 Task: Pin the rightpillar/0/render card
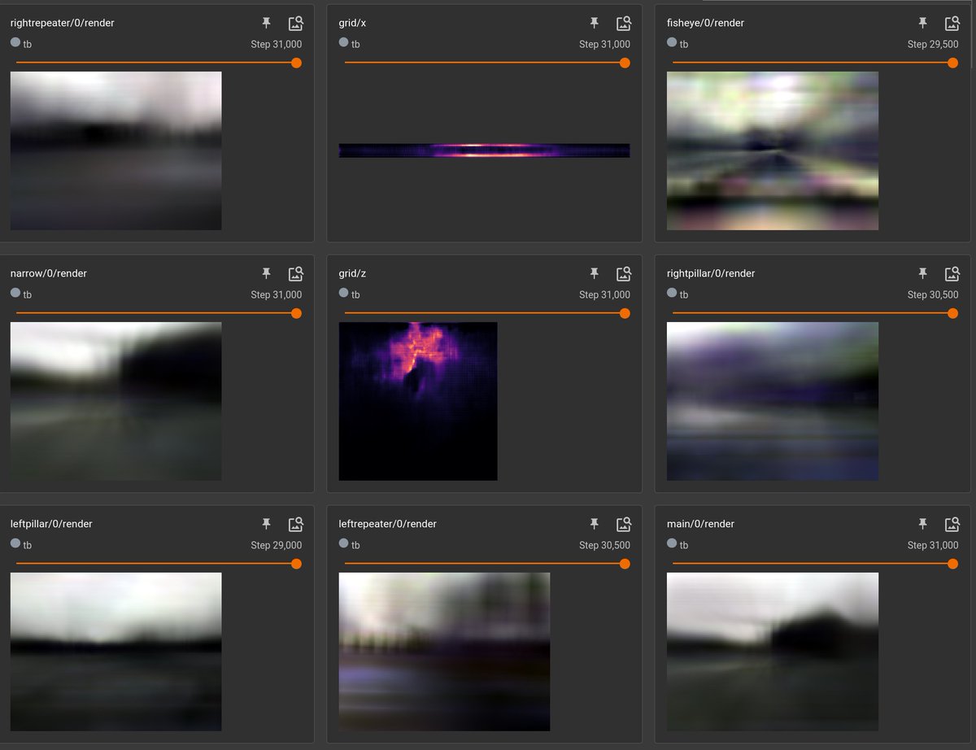(x=922, y=274)
